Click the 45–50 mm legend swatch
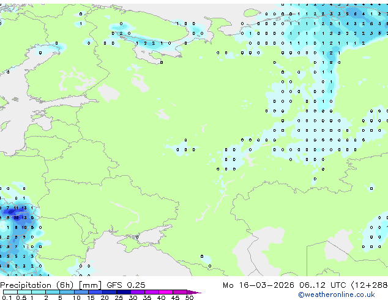388x300 pixels. pyautogui.click(x=180, y=292)
